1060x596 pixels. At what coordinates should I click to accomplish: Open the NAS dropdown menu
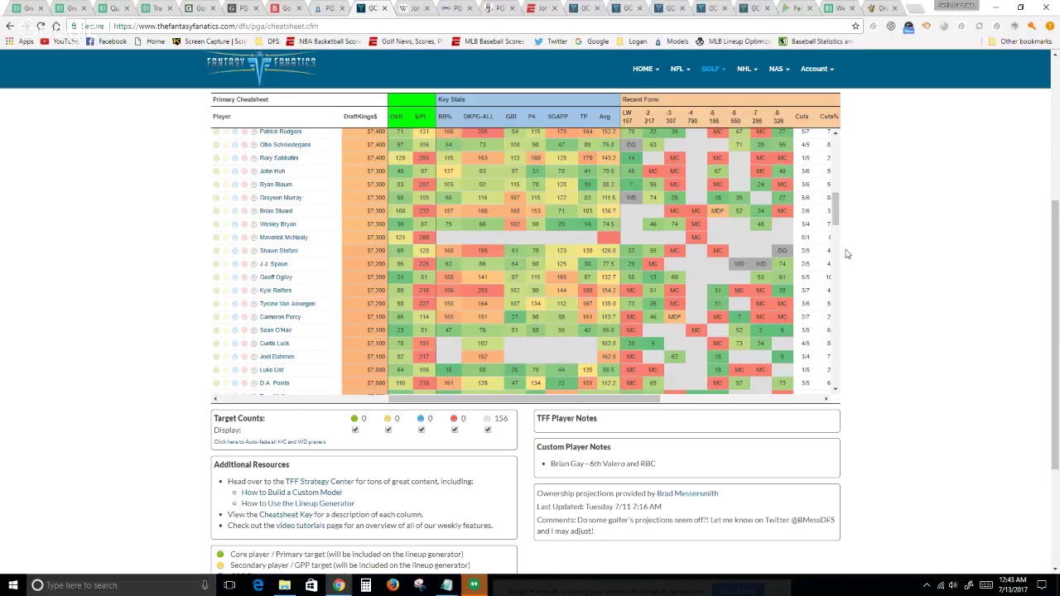(x=778, y=69)
